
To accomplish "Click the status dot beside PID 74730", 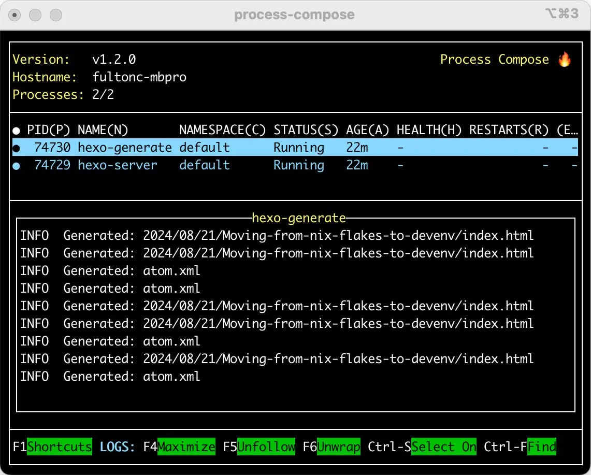I will pyautogui.click(x=16, y=148).
